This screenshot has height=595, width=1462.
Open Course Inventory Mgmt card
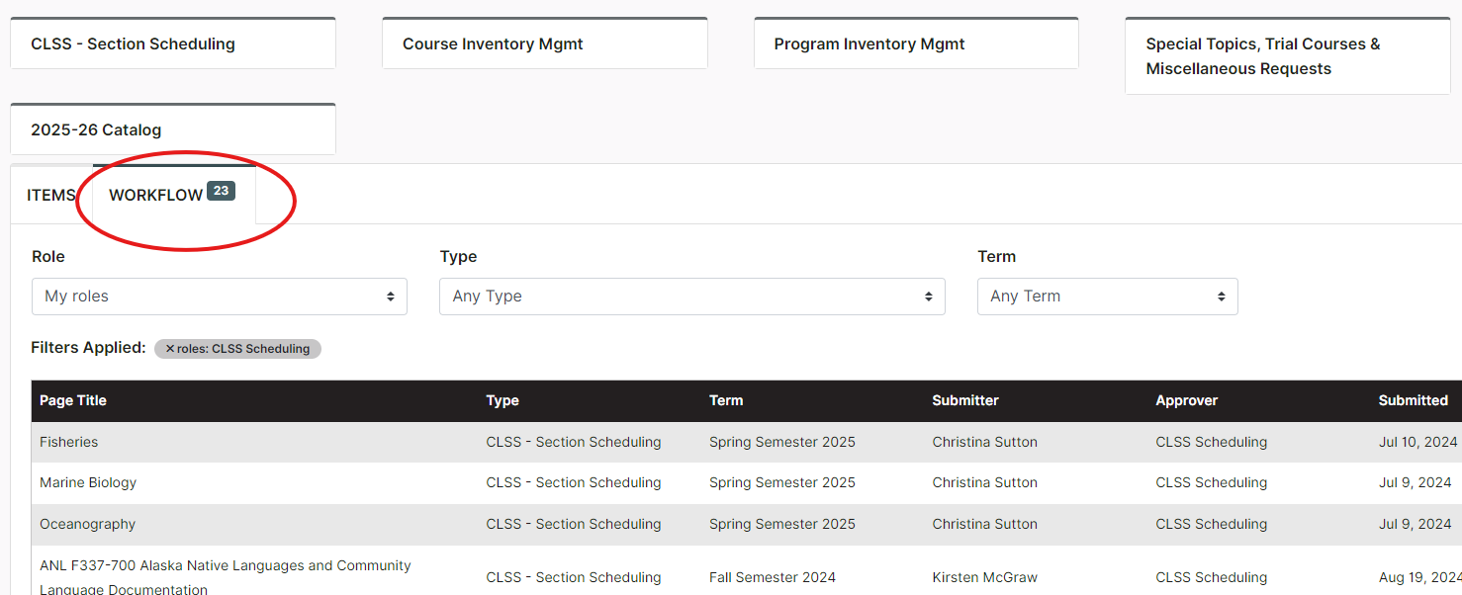tap(544, 43)
